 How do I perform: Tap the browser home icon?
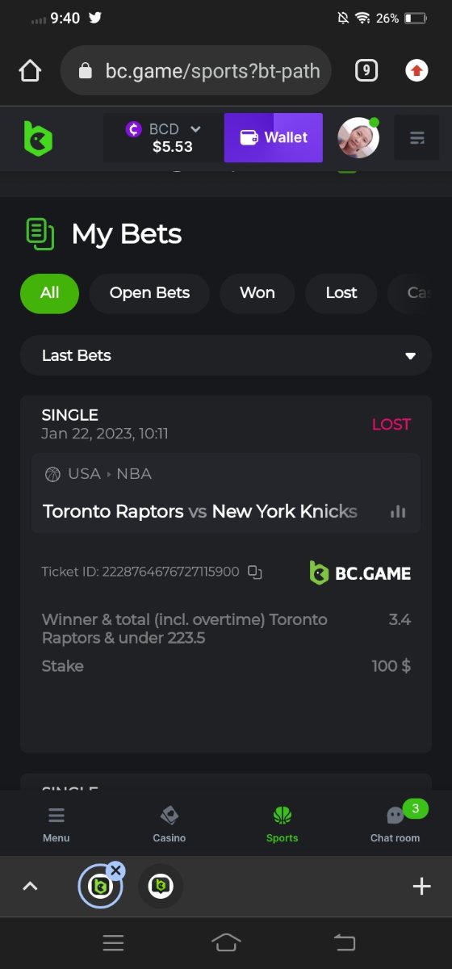coord(30,71)
